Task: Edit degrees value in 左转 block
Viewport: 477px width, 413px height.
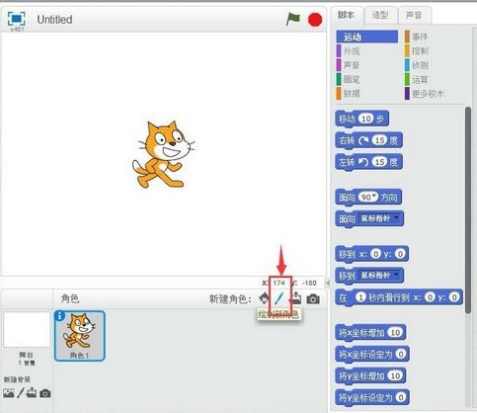Action: pyautogui.click(x=380, y=162)
